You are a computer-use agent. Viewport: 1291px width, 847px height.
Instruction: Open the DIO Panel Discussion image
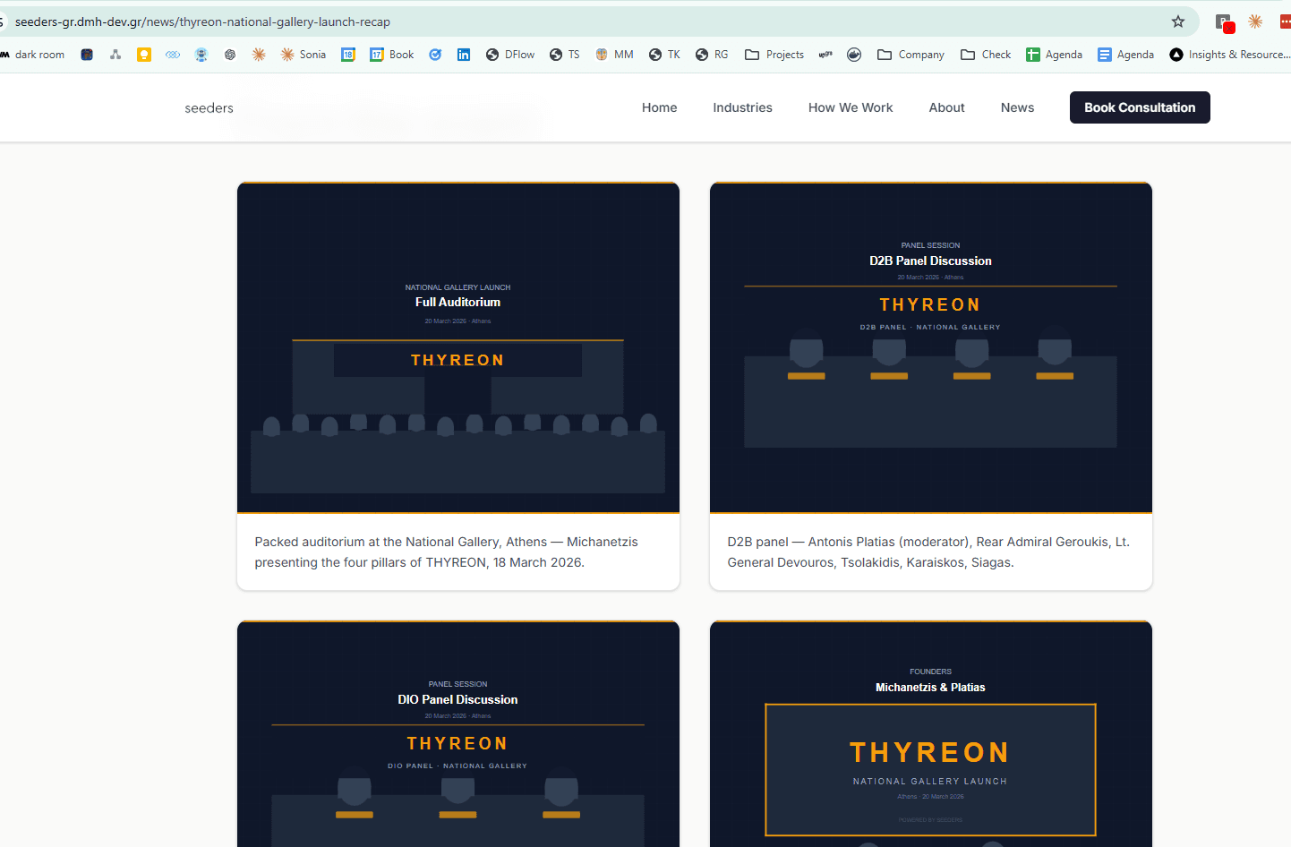(x=458, y=734)
